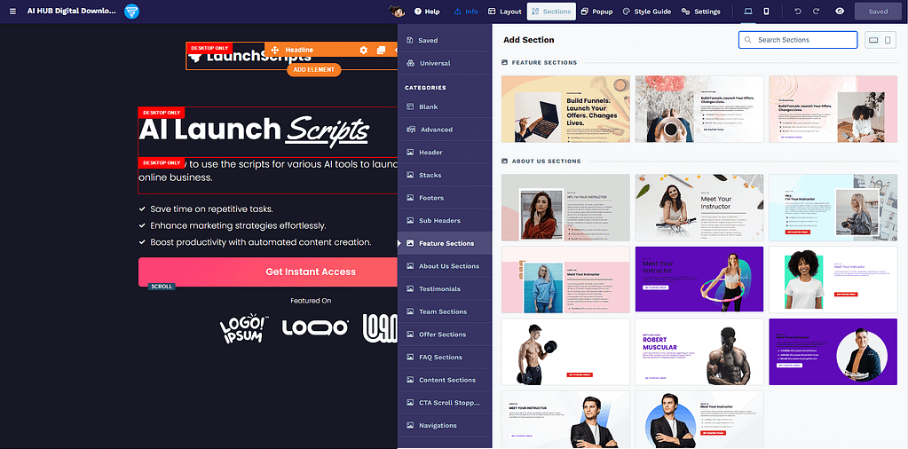Select FAQ Sections category
908x449 pixels.
pos(445,357)
